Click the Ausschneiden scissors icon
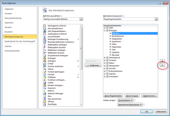Viewport: 170px width, 116px height. [45, 37]
